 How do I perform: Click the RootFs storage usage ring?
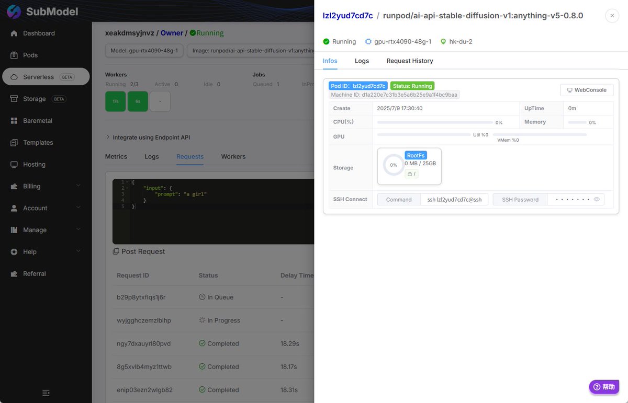394,165
